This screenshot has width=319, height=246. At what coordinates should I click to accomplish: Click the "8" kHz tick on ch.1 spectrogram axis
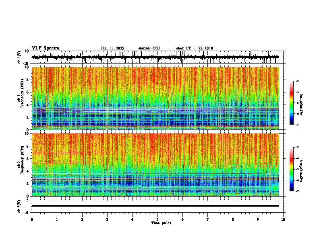[28, 80]
